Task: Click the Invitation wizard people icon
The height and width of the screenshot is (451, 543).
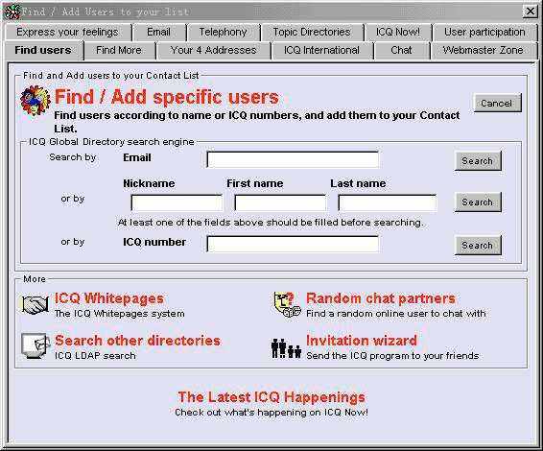Action: coord(286,348)
